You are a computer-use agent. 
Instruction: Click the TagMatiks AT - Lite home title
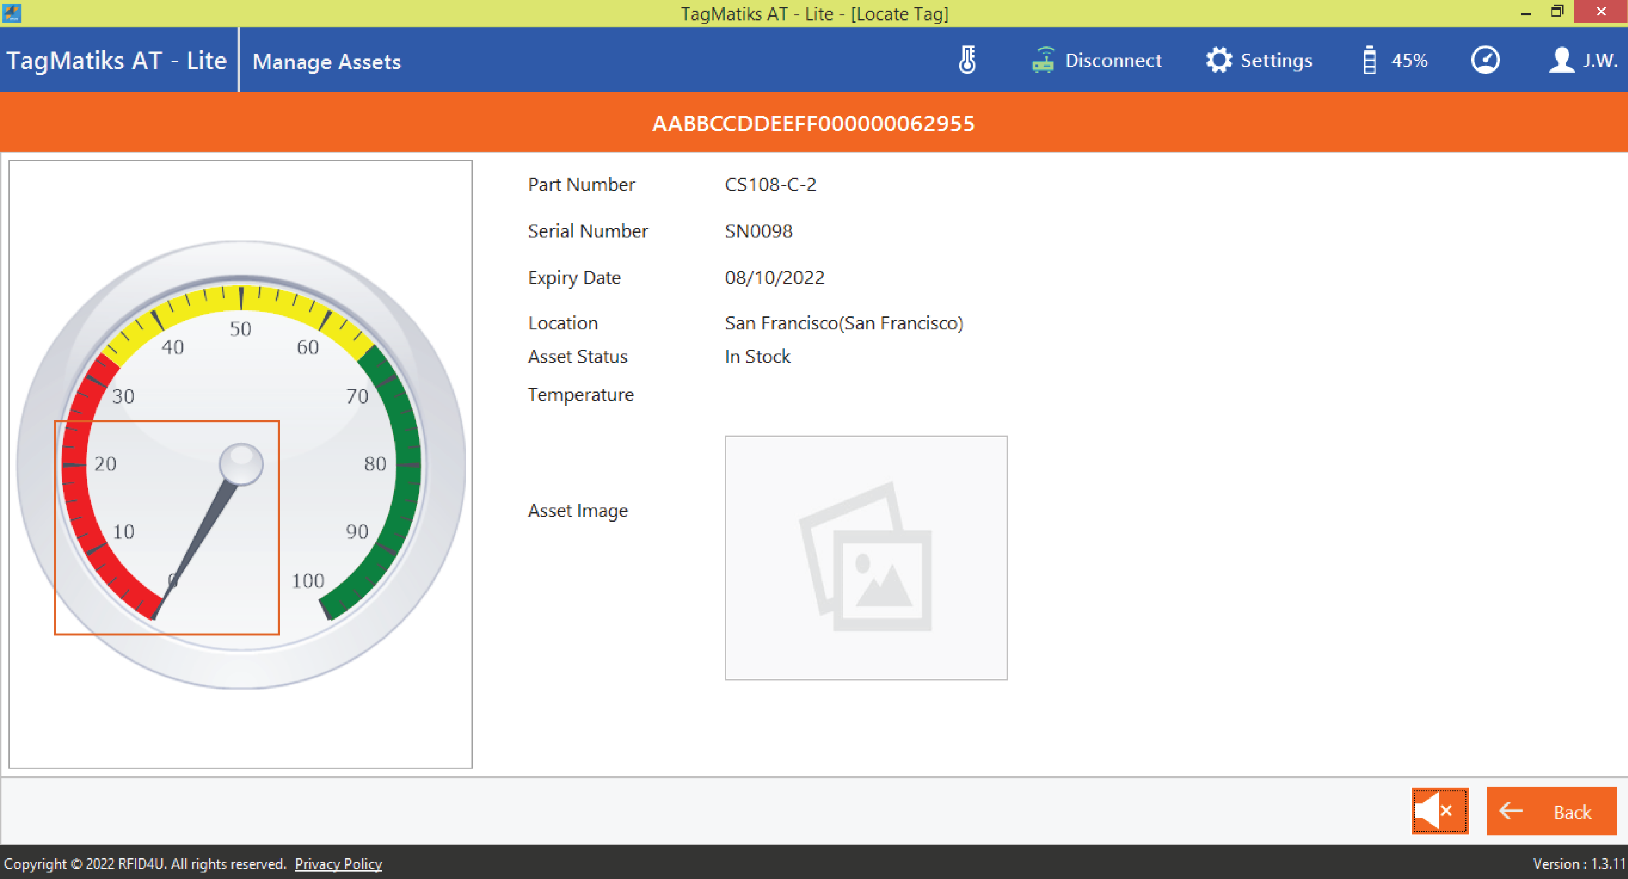(x=117, y=61)
